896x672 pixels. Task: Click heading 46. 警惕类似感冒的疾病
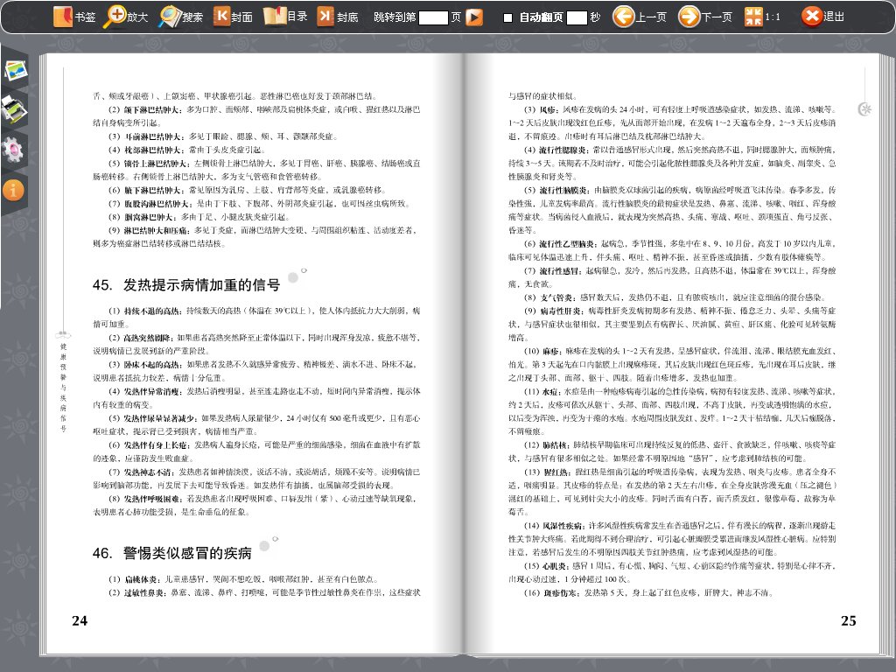[172, 553]
